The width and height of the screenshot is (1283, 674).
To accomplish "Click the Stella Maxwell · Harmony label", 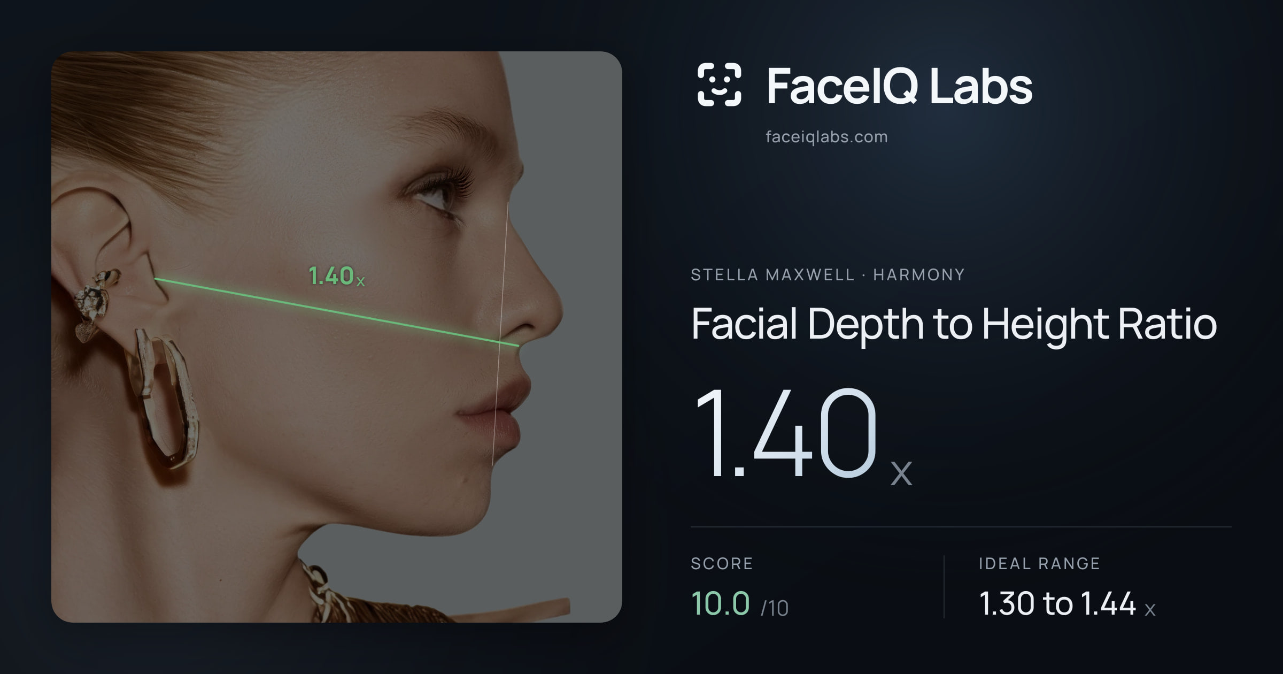I will [x=828, y=274].
